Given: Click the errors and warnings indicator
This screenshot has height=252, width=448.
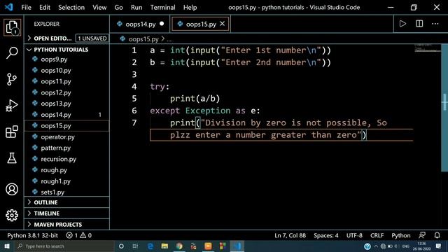Looking at the screenshot, I should coord(79,235).
